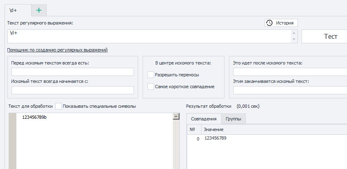Focus the Искомый текст всегда начинается с field
Image resolution: width=347 pixels, height=169 pixels.
[x=73, y=90]
